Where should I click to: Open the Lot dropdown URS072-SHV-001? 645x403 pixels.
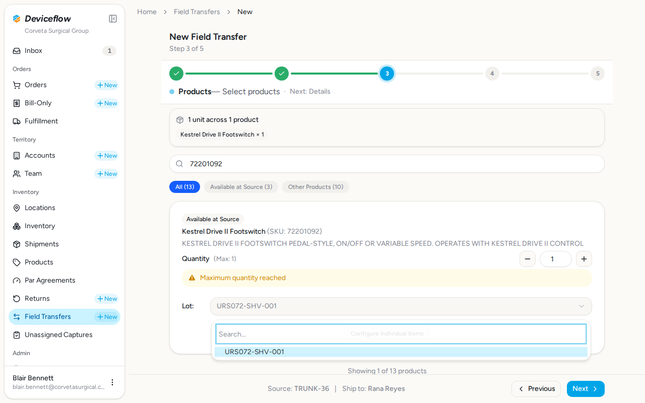pyautogui.click(x=401, y=306)
